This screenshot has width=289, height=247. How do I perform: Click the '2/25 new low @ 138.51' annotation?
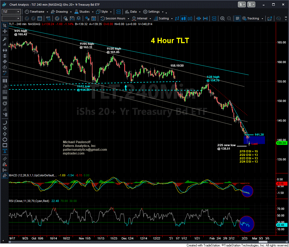click(226, 147)
